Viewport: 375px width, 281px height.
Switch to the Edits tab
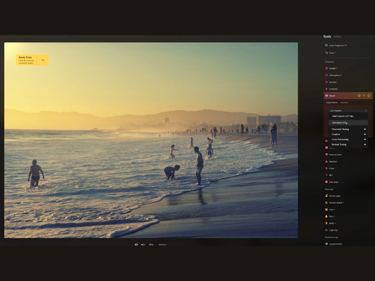point(337,37)
